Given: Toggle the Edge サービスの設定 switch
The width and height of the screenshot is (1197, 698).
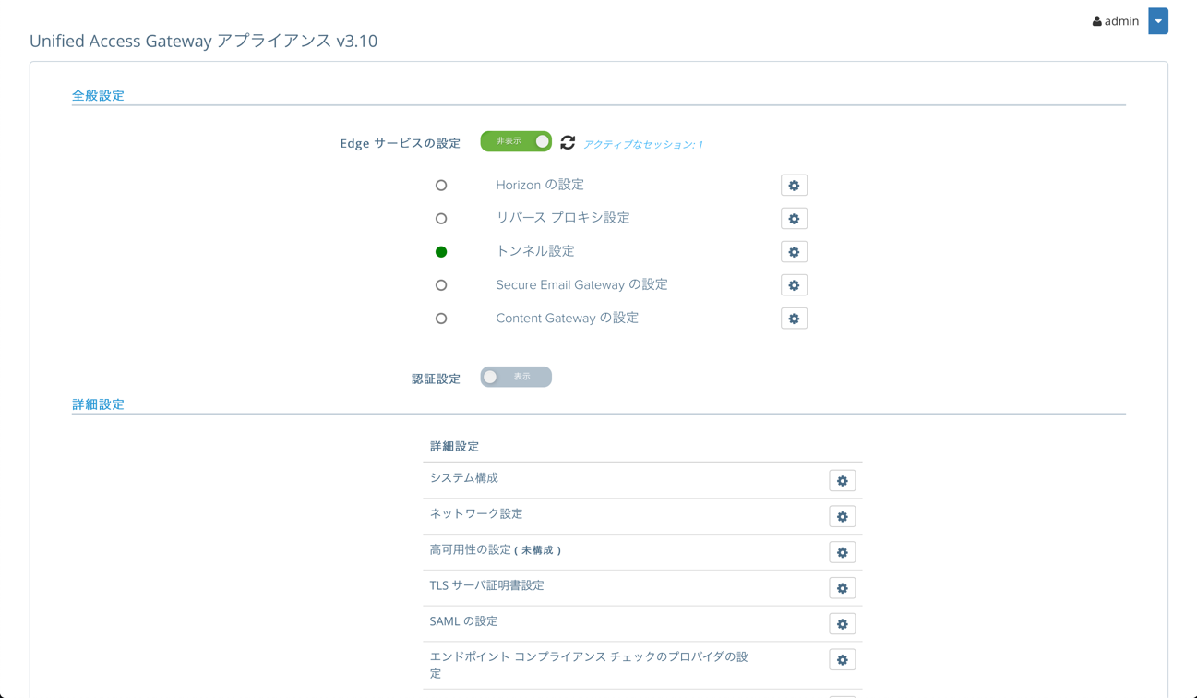Looking at the screenshot, I should [516, 141].
